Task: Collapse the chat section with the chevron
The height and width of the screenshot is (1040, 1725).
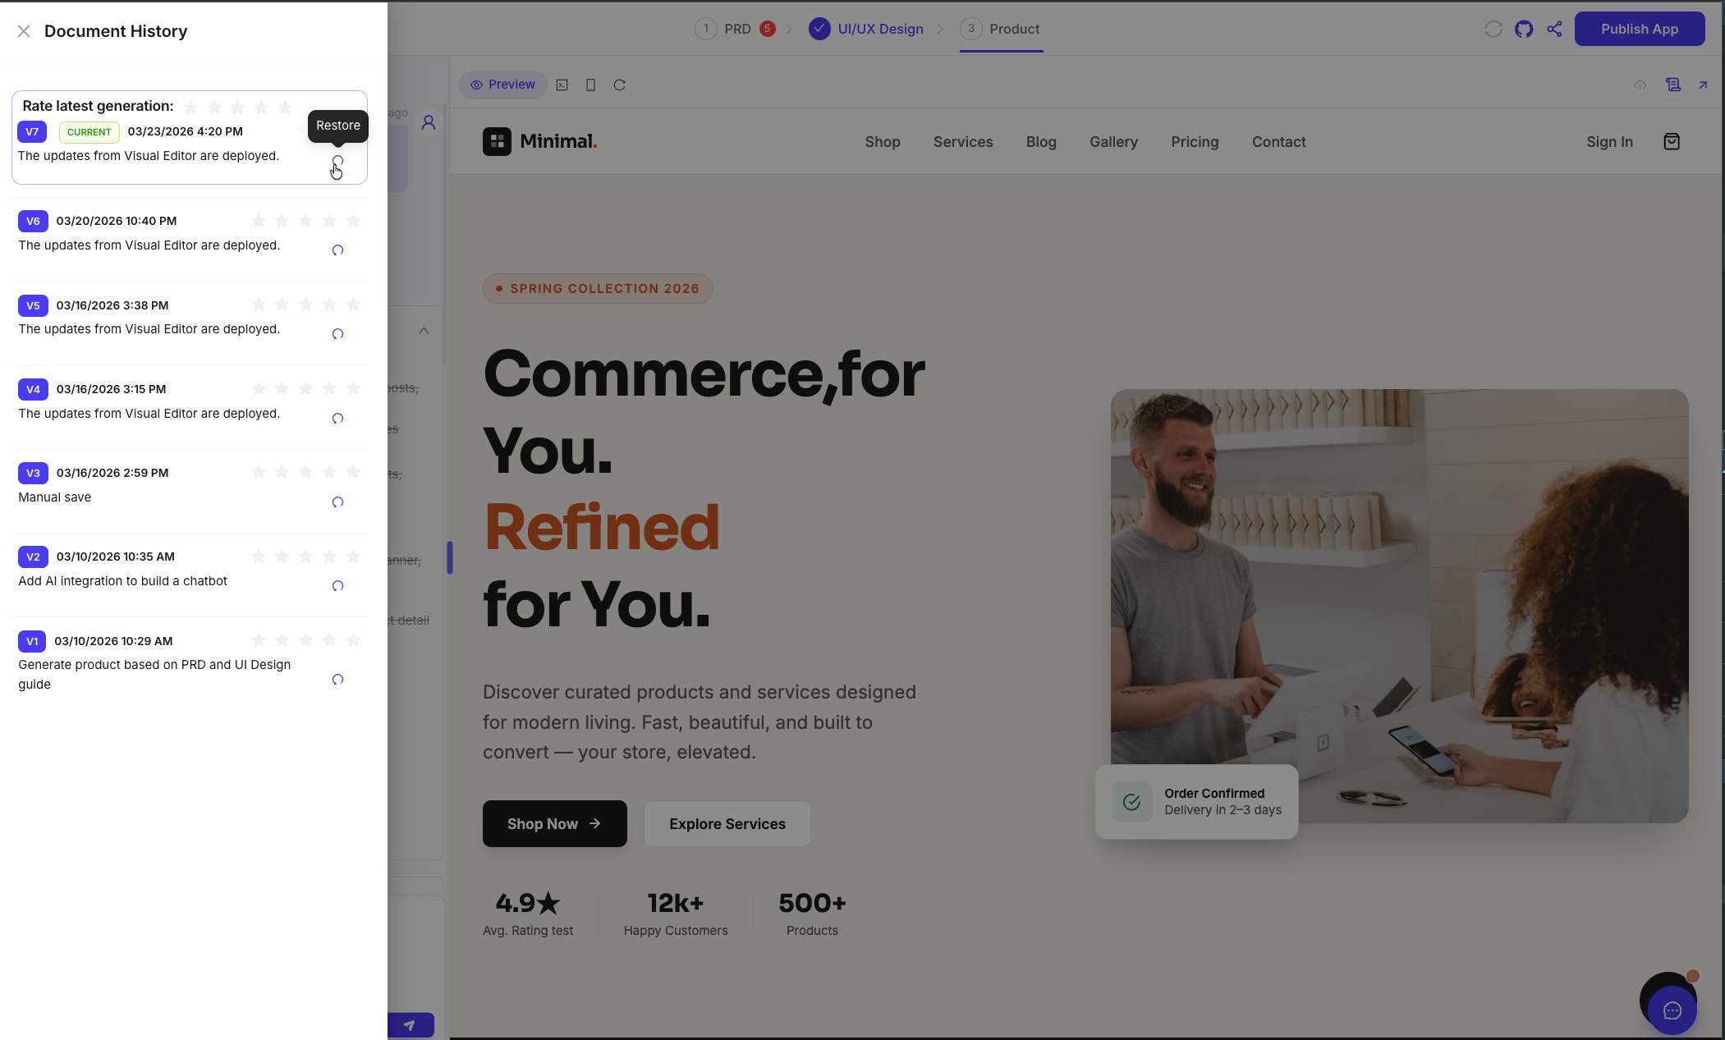Action: click(x=424, y=331)
